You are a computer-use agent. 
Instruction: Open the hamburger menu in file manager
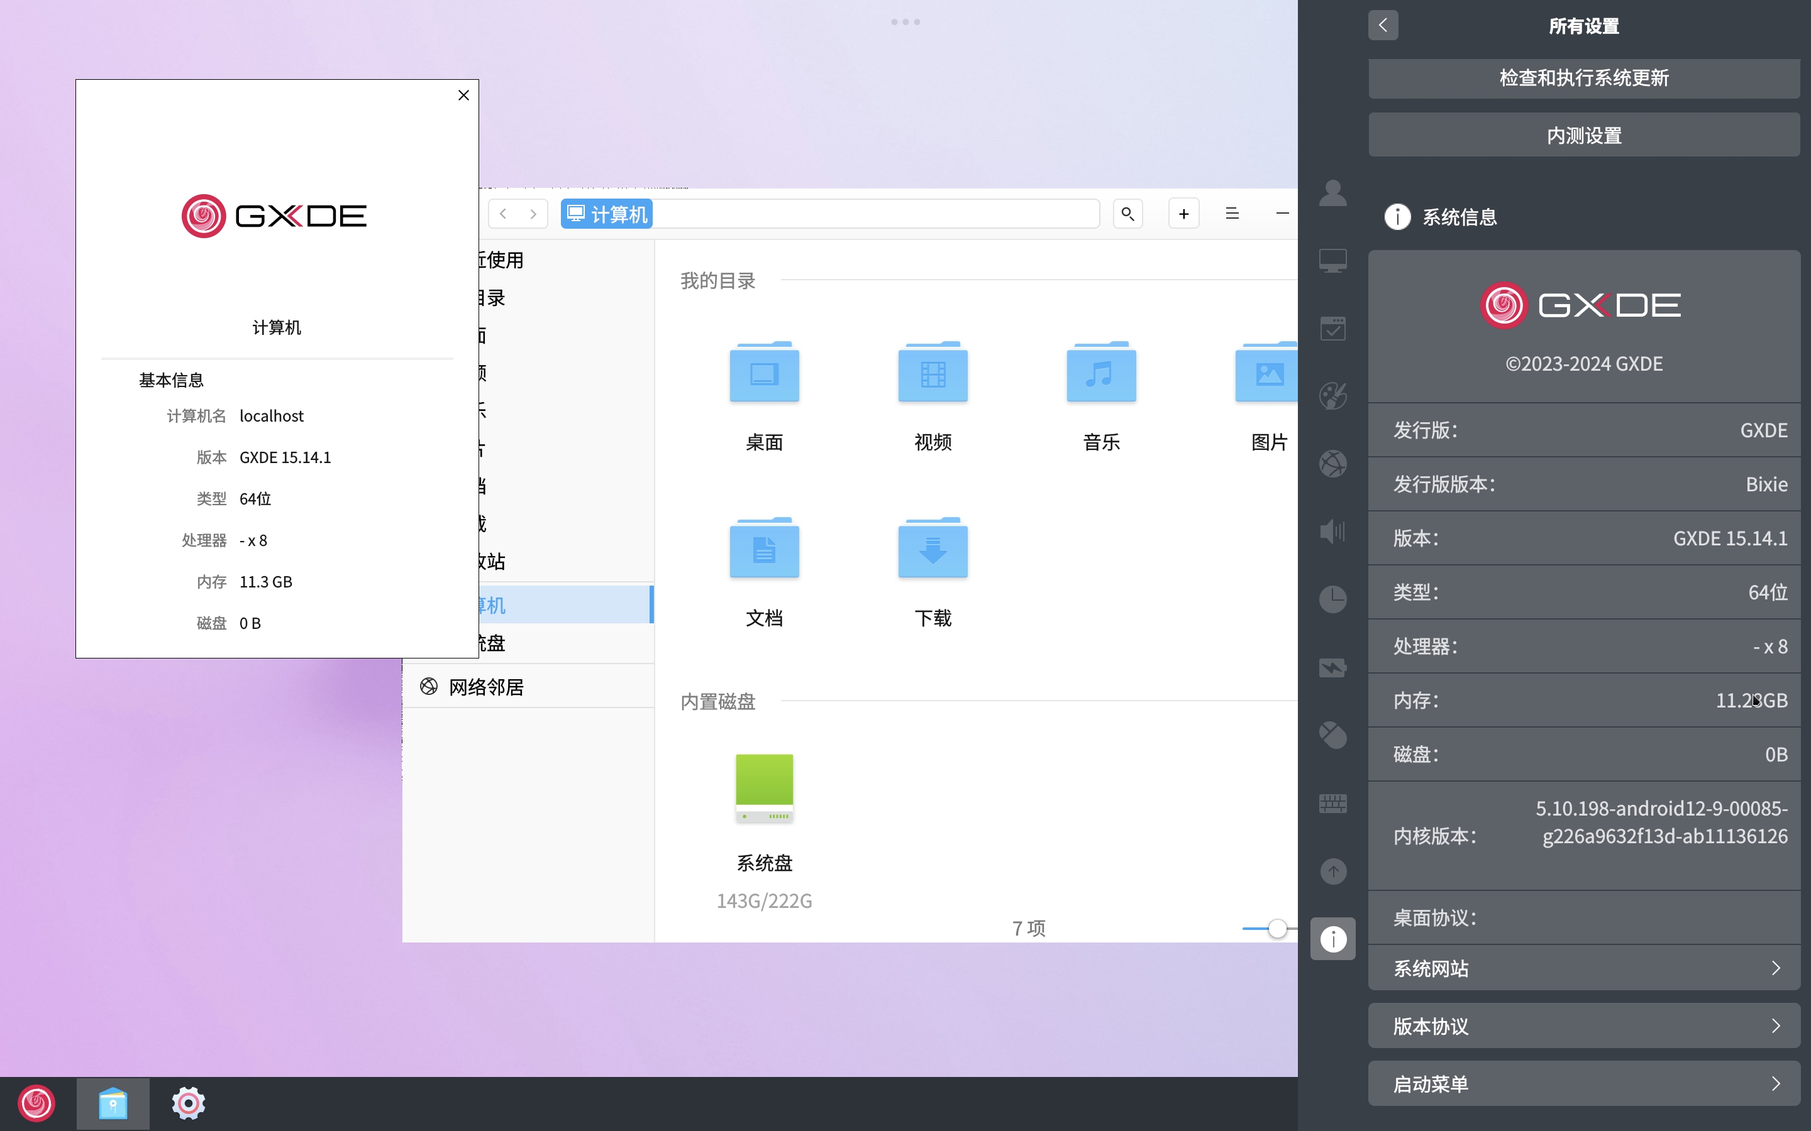click(1232, 214)
